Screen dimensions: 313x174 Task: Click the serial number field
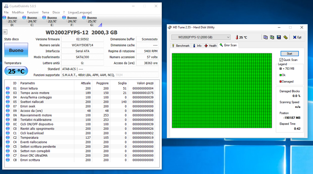click(x=83, y=45)
